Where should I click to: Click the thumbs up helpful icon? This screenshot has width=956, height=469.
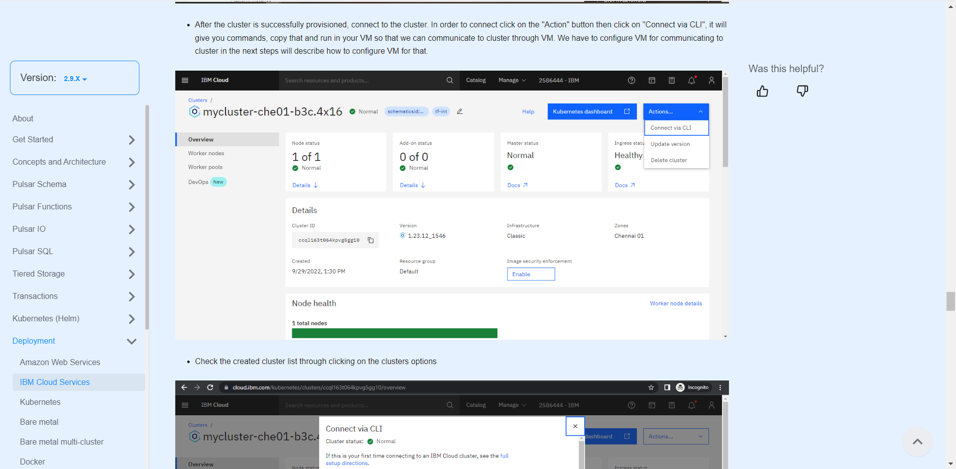tap(762, 91)
